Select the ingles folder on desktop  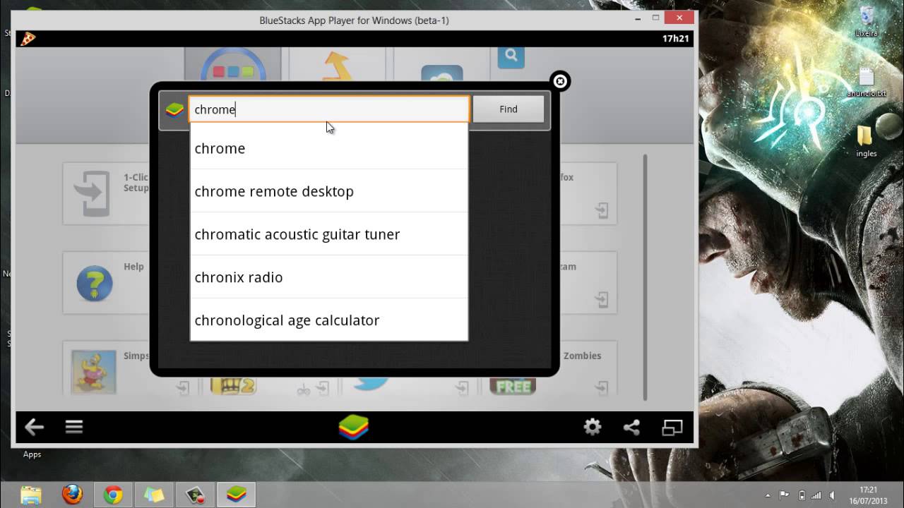pos(866,141)
